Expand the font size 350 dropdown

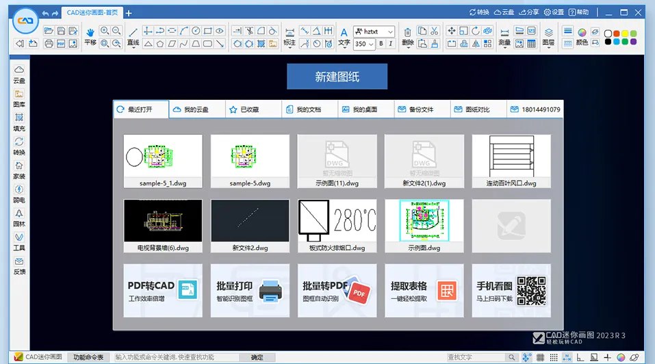pyautogui.click(x=371, y=44)
